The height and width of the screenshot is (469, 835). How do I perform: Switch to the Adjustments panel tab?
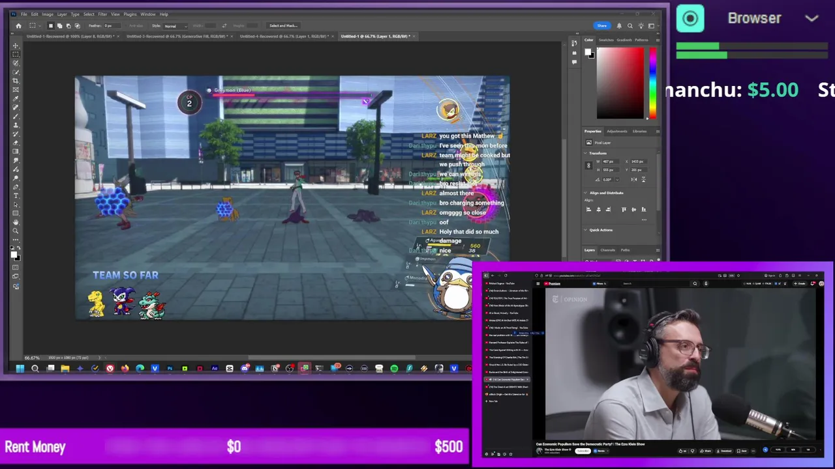pyautogui.click(x=617, y=132)
